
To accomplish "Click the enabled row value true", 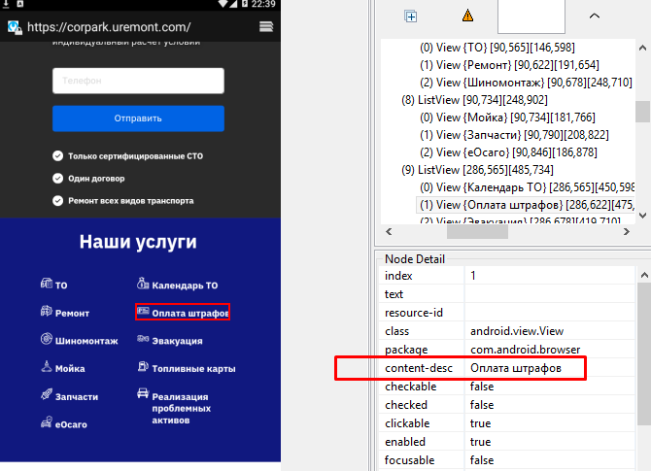I will coord(480,442).
